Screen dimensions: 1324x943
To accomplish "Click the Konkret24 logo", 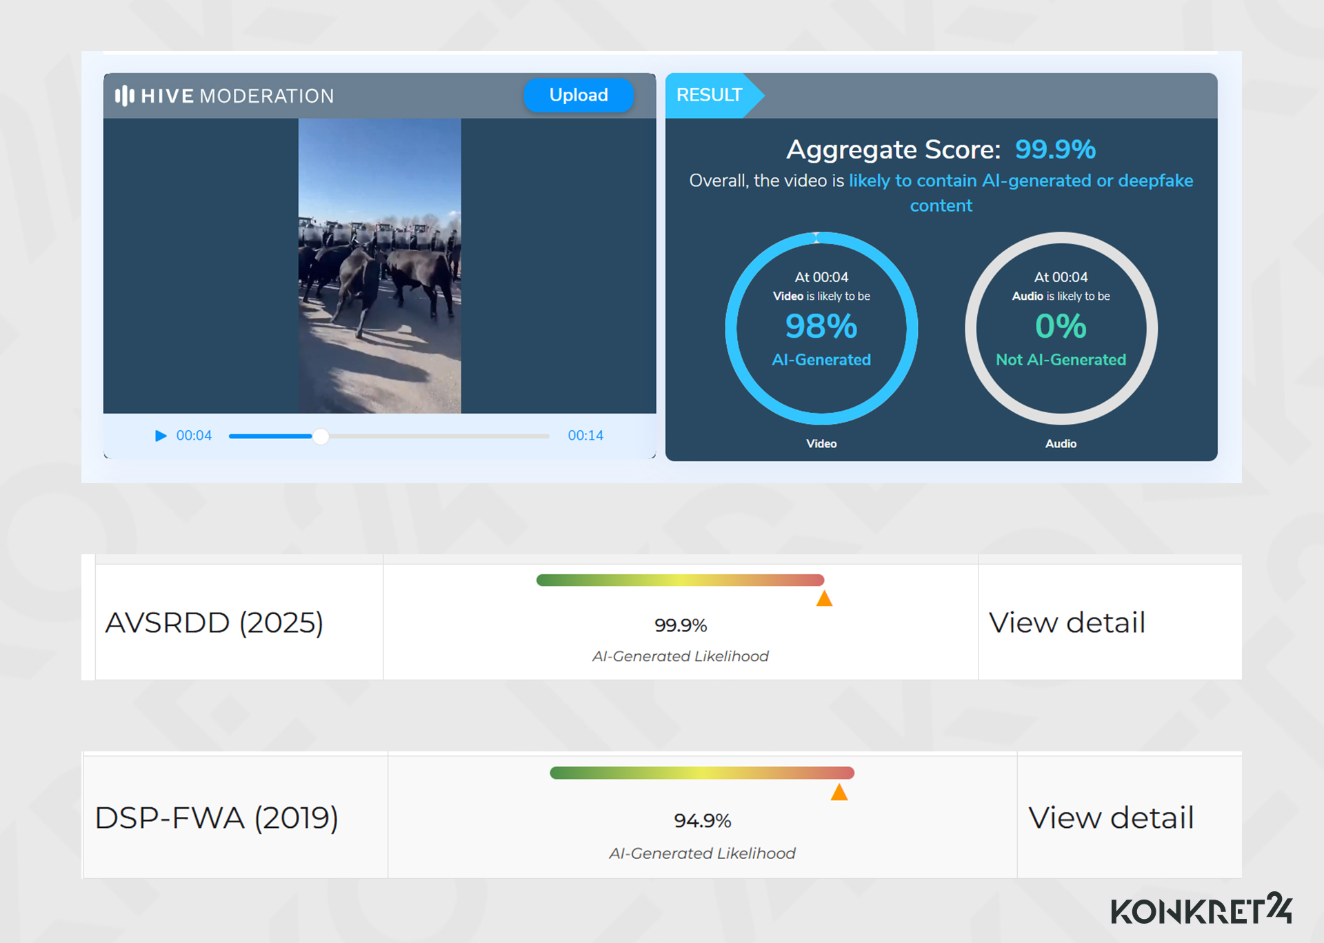I will tap(1201, 910).
